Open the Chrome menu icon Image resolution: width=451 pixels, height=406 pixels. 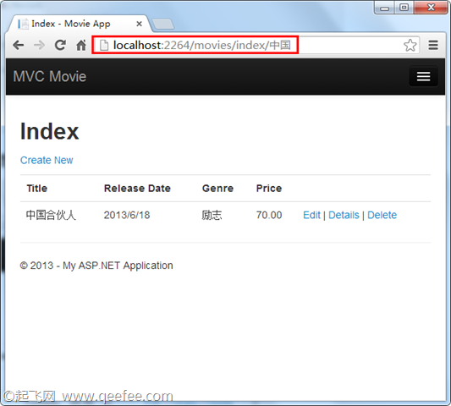coord(433,45)
